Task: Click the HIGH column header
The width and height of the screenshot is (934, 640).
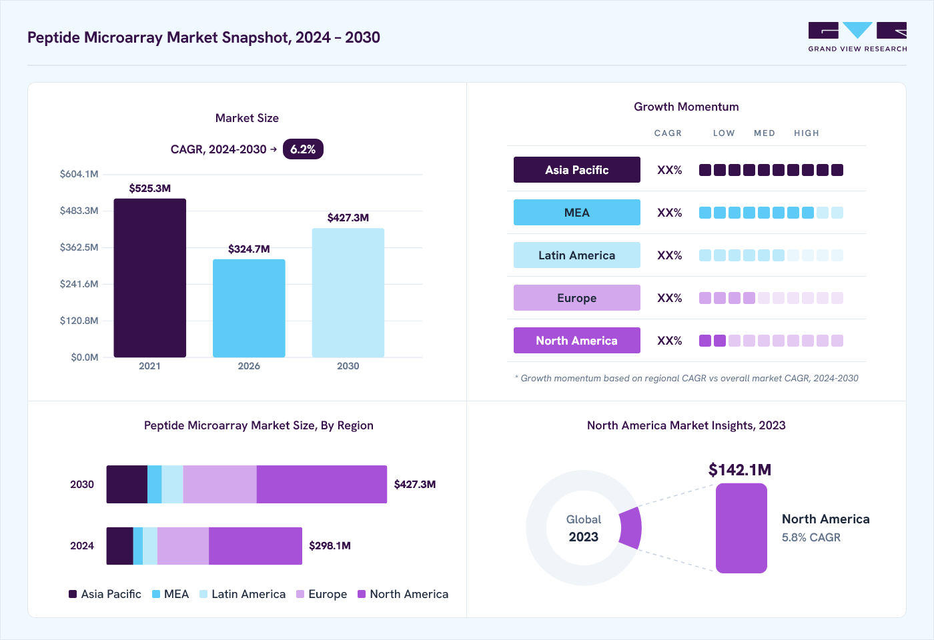Action: [807, 133]
